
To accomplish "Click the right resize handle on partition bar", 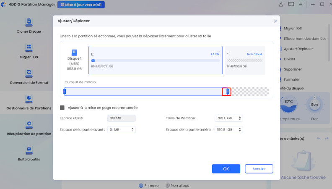I will tap(228, 92).
